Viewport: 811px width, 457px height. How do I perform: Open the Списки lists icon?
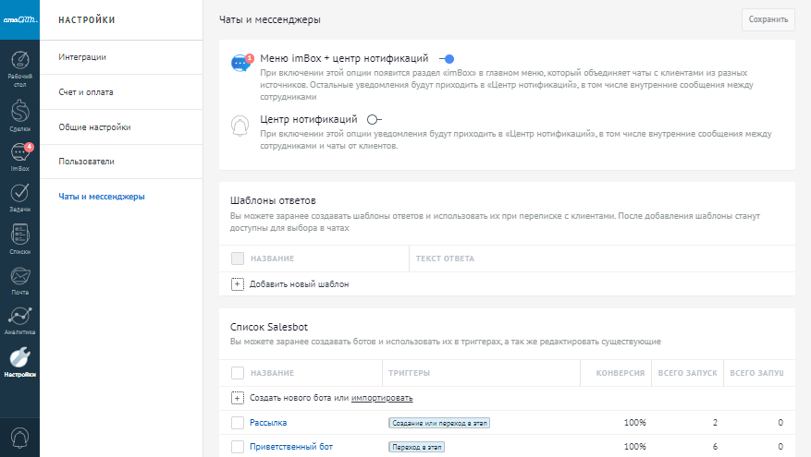(x=19, y=236)
